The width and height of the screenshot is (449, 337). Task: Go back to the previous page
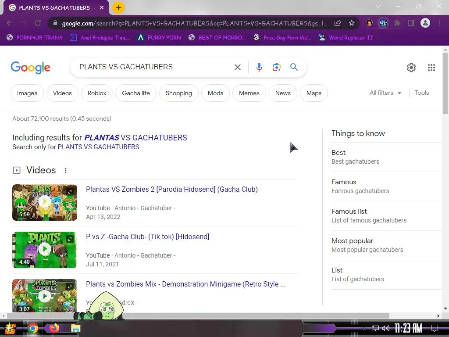(10, 23)
